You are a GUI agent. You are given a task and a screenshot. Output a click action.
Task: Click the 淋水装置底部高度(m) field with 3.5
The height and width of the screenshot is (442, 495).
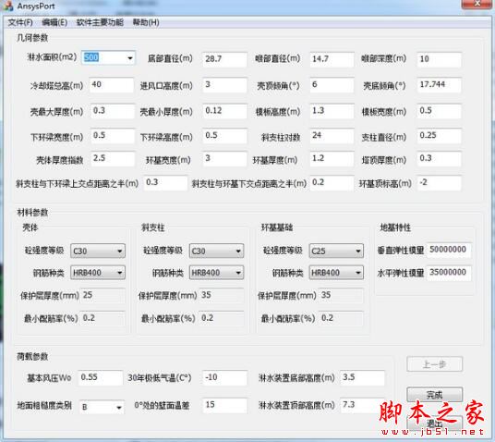pyautogui.click(x=362, y=378)
